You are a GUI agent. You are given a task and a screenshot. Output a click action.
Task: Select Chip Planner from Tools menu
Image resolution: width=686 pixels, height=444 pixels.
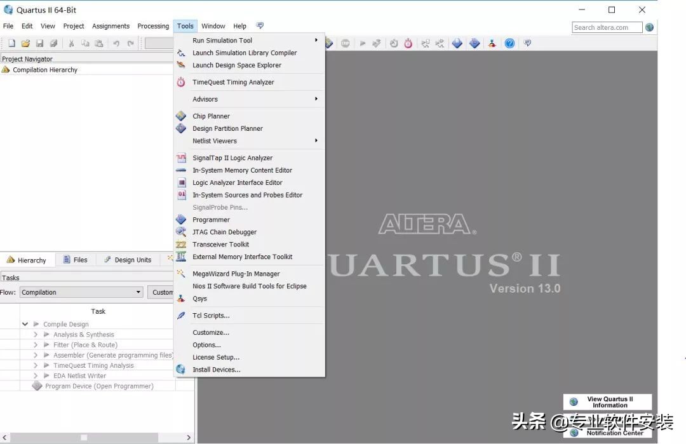tap(250, 116)
